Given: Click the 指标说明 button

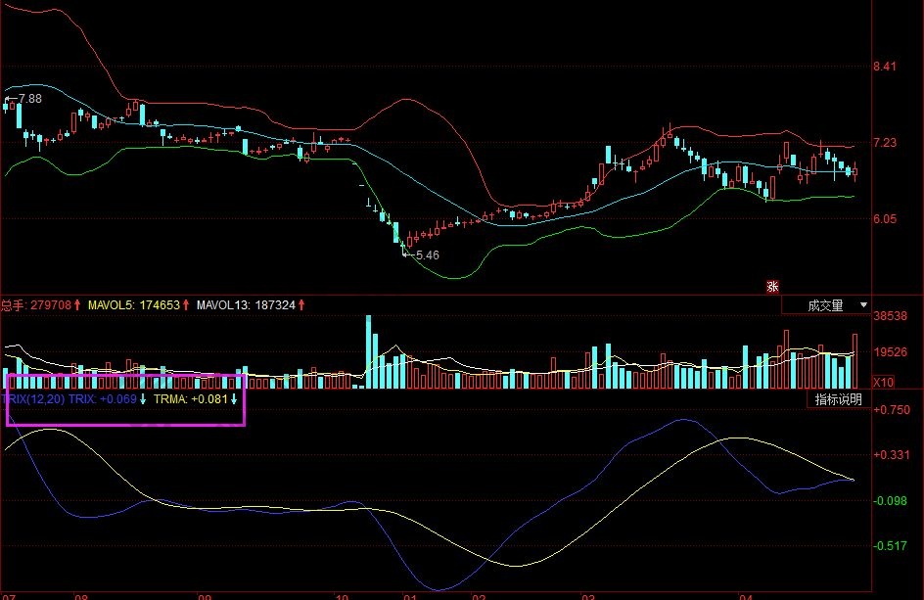Looking at the screenshot, I should (839, 399).
